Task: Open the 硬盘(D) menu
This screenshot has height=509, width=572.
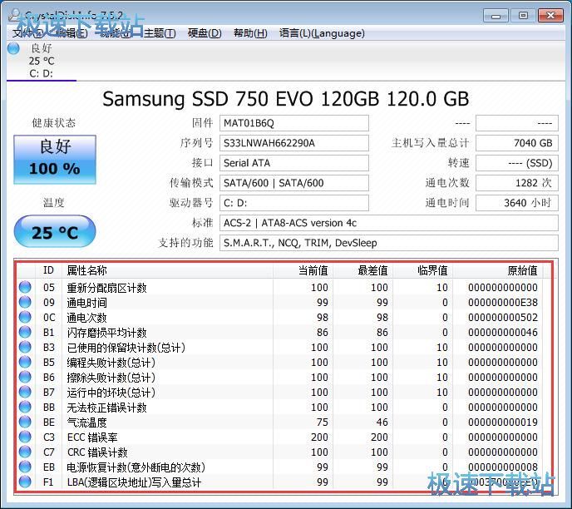Action: [x=205, y=33]
